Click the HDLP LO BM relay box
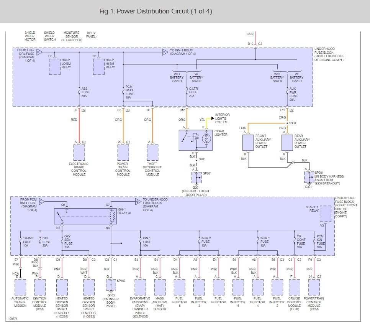This screenshot has height=329, width=370. click(x=55, y=67)
